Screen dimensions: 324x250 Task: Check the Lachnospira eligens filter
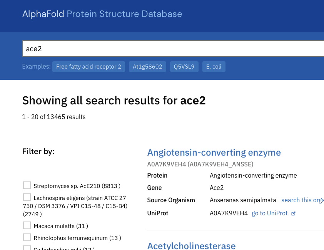point(27,197)
